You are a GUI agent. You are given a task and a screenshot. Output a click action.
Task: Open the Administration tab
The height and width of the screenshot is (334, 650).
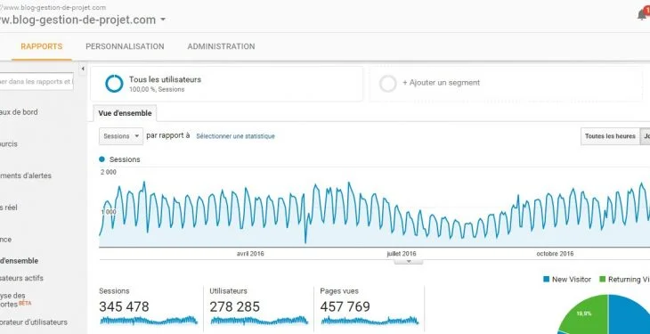221,46
